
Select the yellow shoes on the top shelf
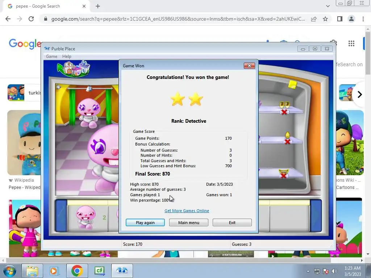(x=284, y=104)
